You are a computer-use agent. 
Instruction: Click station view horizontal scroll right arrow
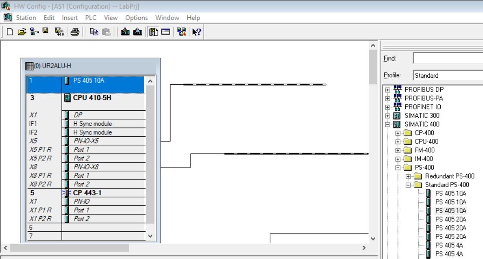364,248
